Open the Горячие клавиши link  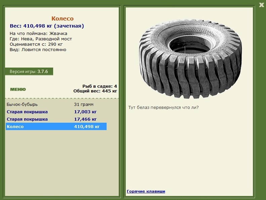coord(146,191)
